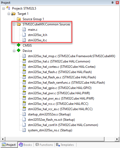Select 'stm32l5xx_hal_flash_ramfunc.c (STM32Cube HAL:Flash)'
Viewport: 120px width, 148px height.
pyautogui.click(x=66, y=83)
